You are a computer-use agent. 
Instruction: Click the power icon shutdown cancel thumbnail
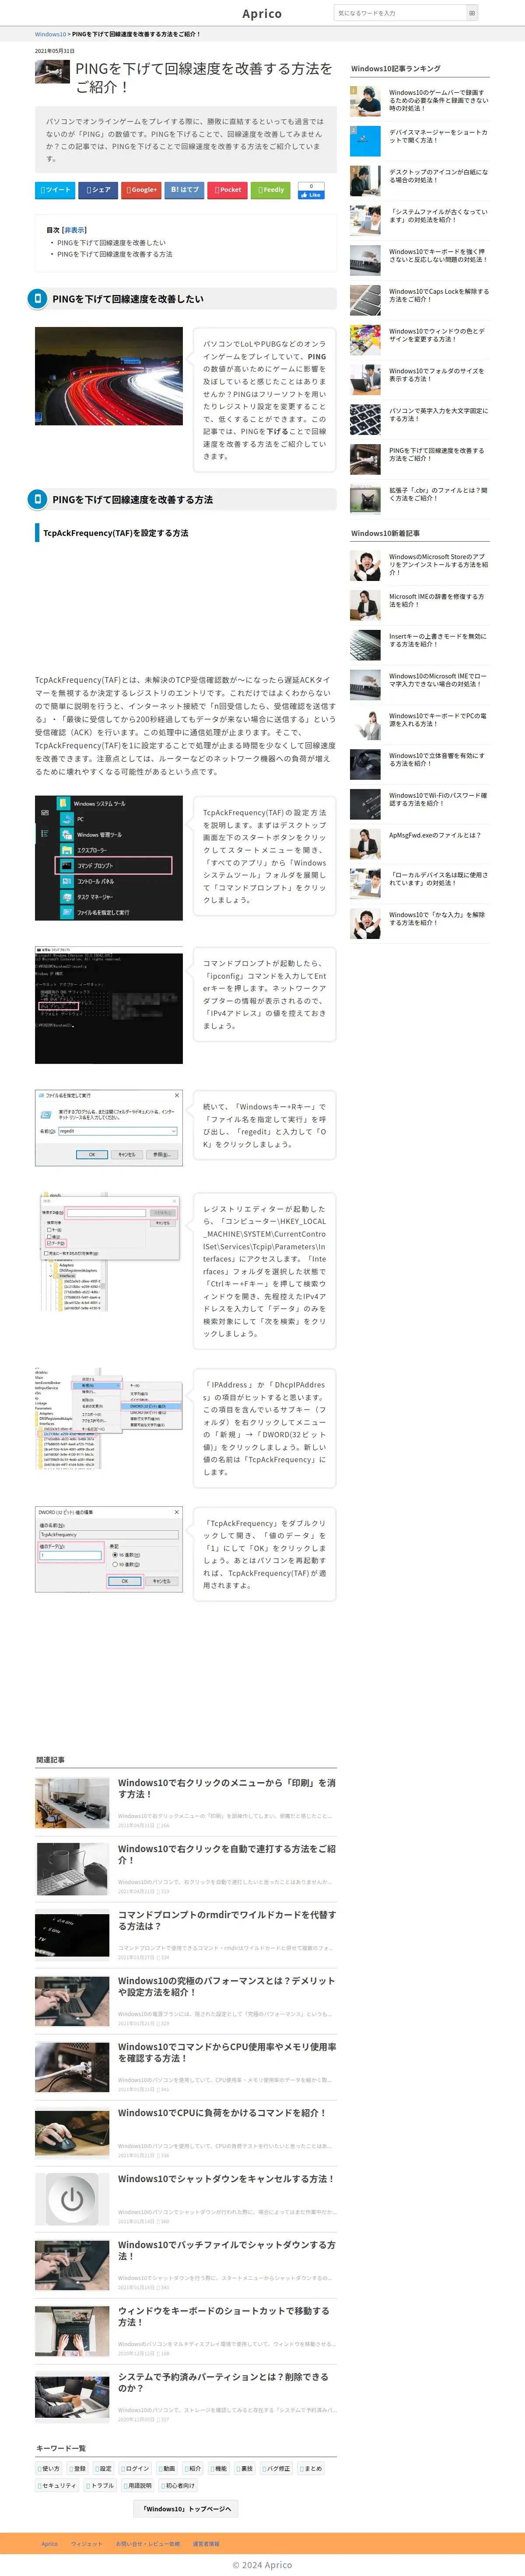tap(72, 2199)
